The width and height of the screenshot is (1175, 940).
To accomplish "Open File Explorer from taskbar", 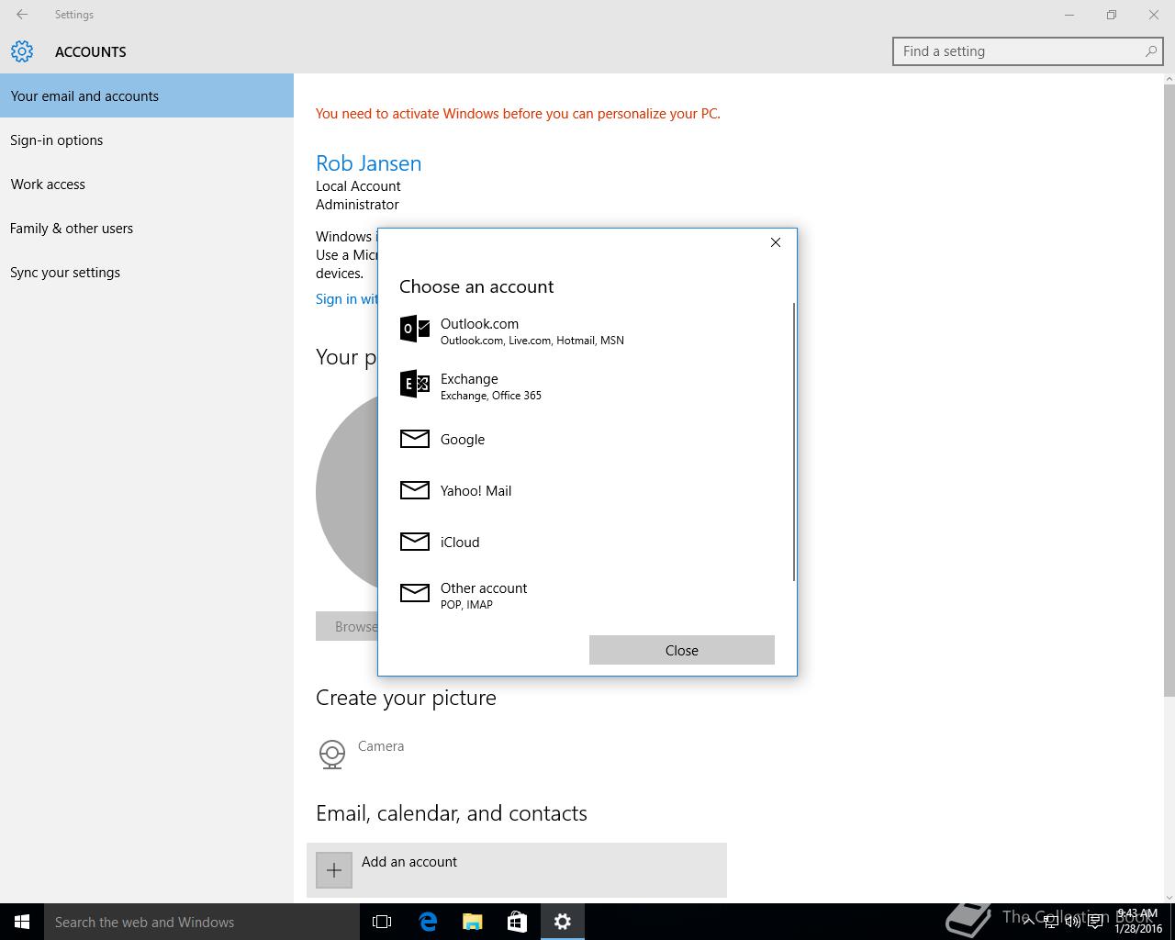I will click(473, 922).
